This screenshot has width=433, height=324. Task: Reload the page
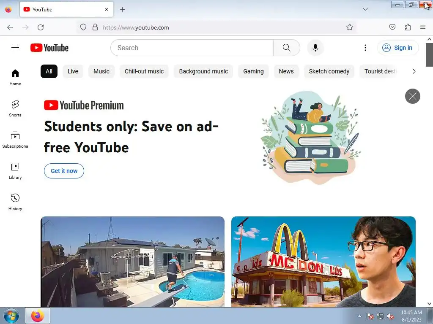pos(41,27)
